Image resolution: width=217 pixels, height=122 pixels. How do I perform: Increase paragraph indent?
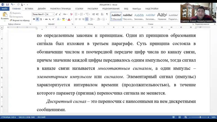pyautogui.click(x=97, y=14)
